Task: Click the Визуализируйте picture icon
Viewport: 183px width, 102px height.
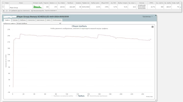Action: point(32,11)
